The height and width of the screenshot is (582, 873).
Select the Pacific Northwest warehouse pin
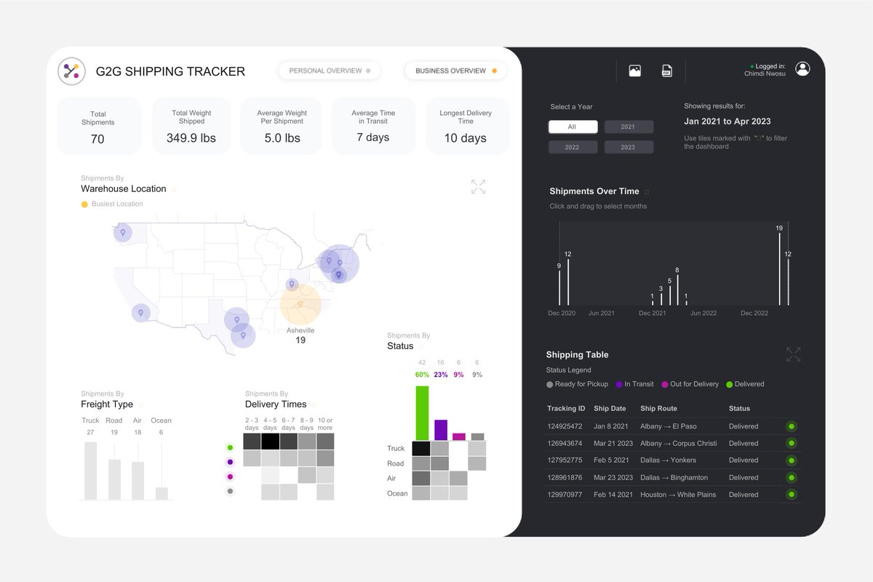coord(123,233)
